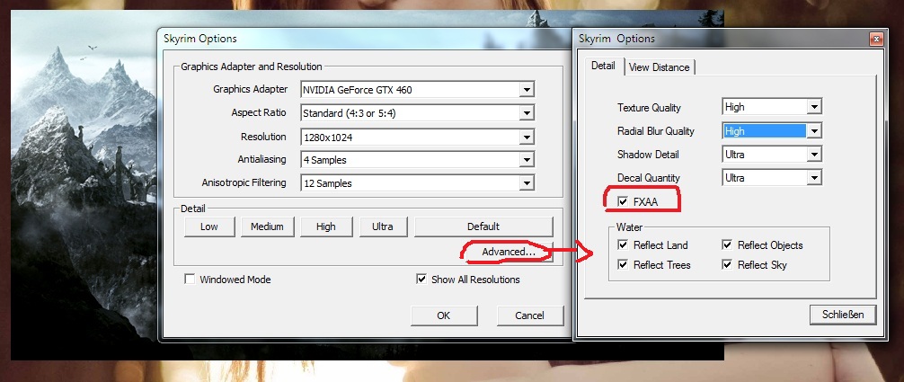Select the Medium detail preset
This screenshot has width=904, height=382.
[x=267, y=227]
